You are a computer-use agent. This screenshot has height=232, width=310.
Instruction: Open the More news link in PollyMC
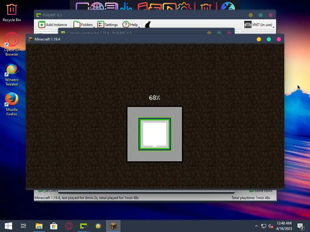261,191
